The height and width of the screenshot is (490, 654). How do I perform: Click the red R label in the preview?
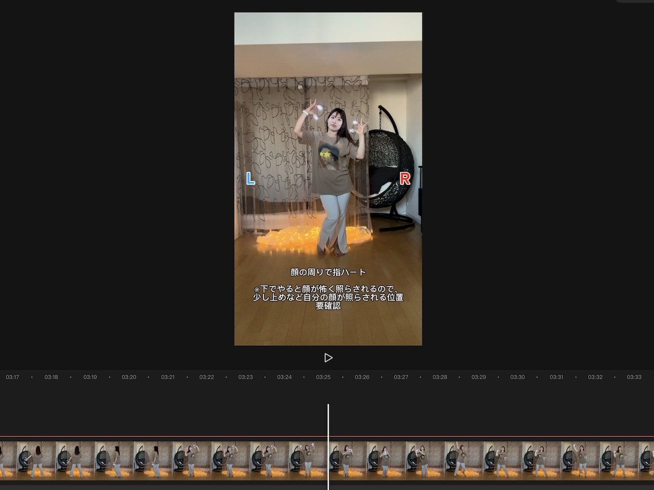click(x=405, y=179)
